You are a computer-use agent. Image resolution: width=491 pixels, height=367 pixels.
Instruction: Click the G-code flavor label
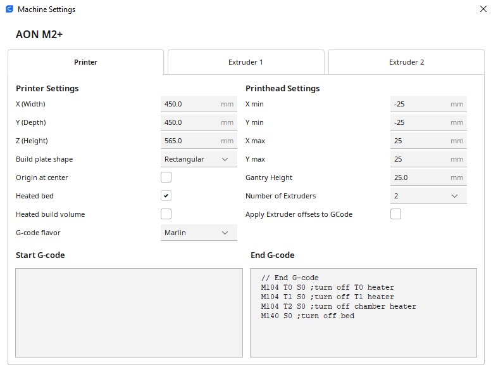pyautogui.click(x=38, y=233)
